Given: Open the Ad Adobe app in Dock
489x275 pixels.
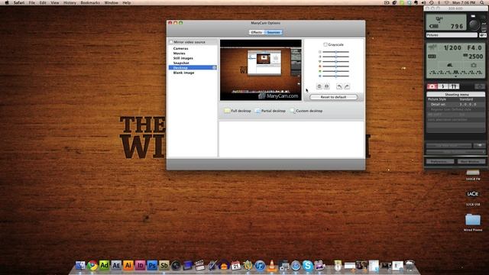Looking at the screenshot, I should pyautogui.click(x=104, y=265).
